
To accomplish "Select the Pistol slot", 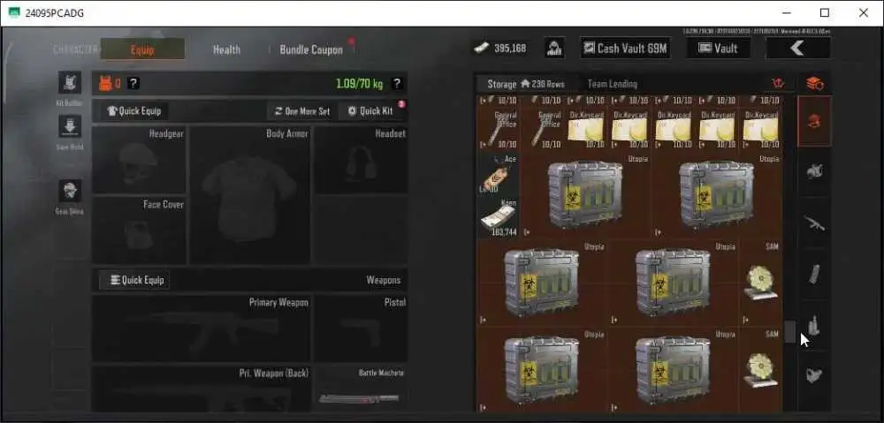I will [x=361, y=328].
